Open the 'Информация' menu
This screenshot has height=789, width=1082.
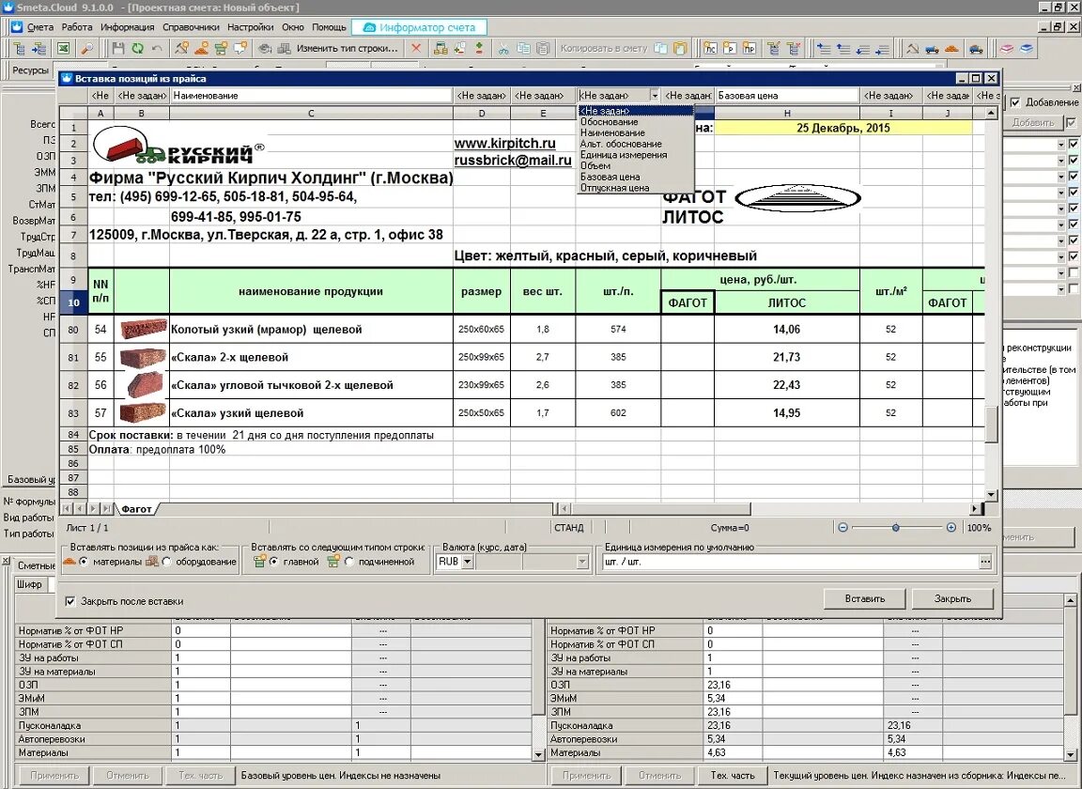pyautogui.click(x=127, y=27)
